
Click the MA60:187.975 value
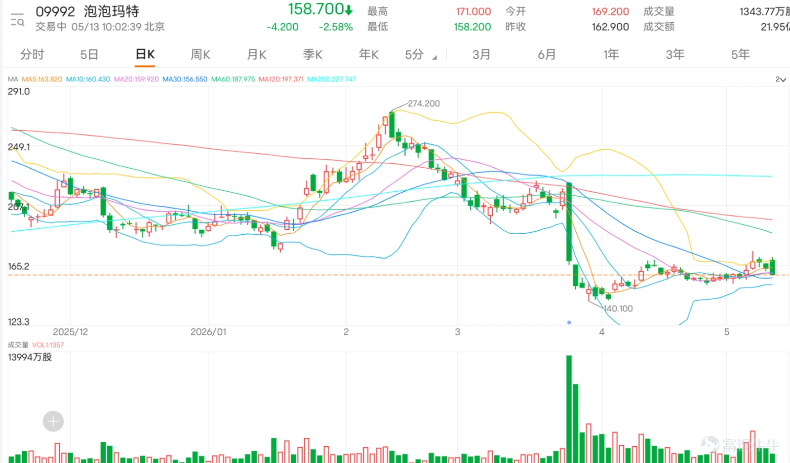(233, 79)
